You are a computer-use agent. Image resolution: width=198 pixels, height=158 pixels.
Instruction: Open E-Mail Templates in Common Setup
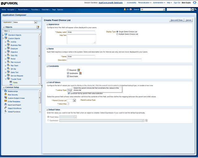click(14, 102)
